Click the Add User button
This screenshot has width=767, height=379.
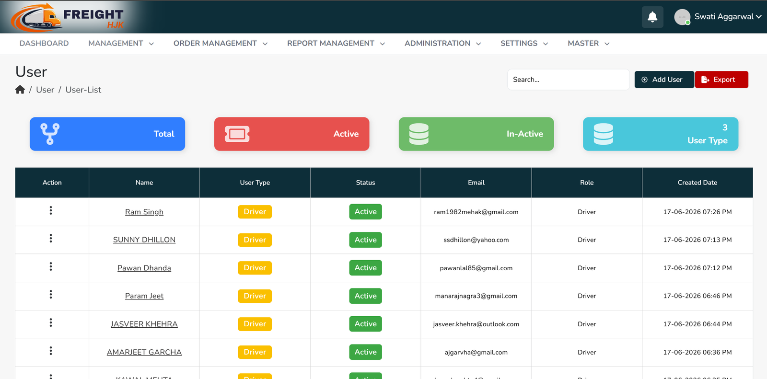coord(664,80)
